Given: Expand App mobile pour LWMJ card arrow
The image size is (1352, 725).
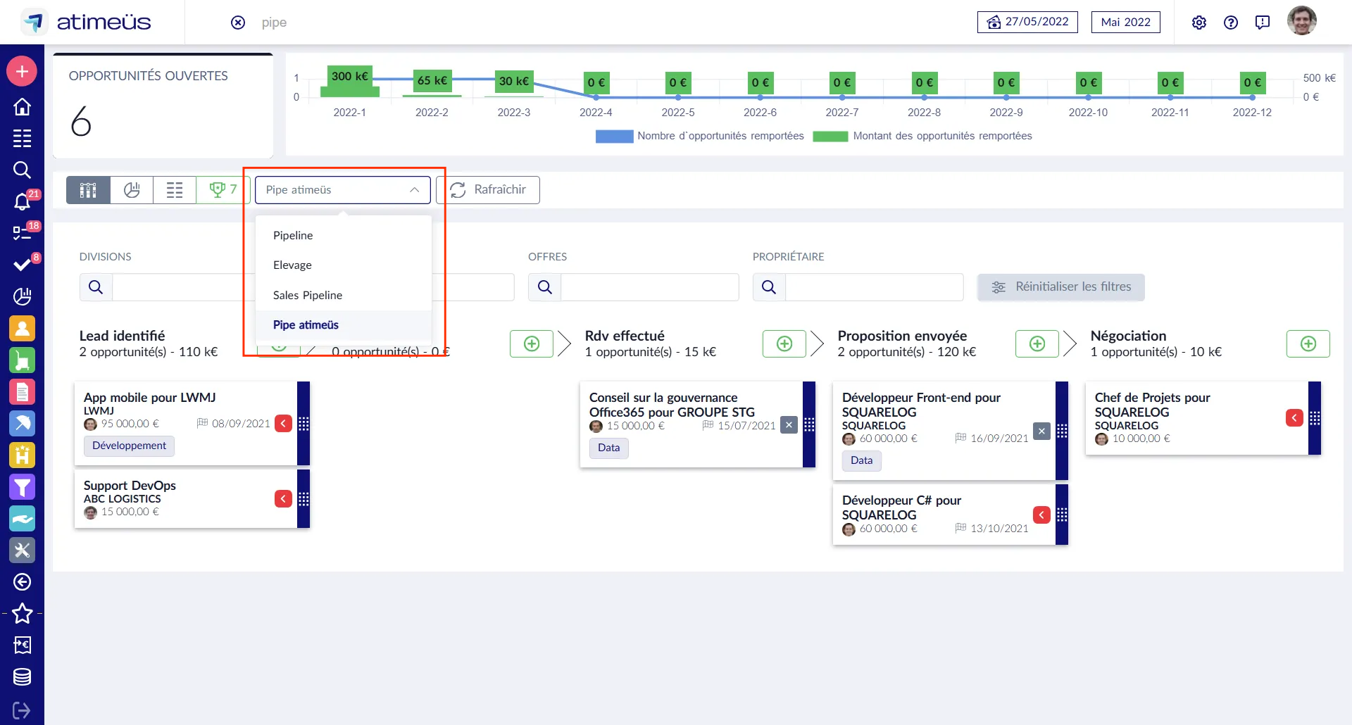Looking at the screenshot, I should point(283,423).
